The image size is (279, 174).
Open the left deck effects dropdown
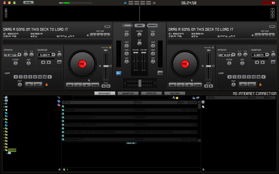coord(19,55)
